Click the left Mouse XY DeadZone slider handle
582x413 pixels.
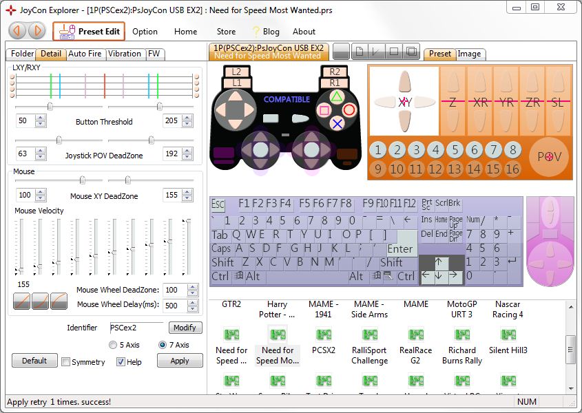83,180
